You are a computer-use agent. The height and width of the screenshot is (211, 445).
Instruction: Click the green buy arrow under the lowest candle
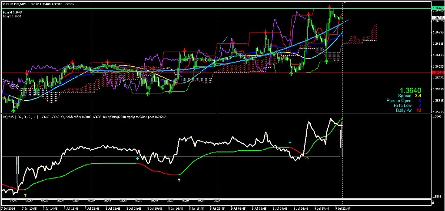pyautogui.click(x=13, y=111)
